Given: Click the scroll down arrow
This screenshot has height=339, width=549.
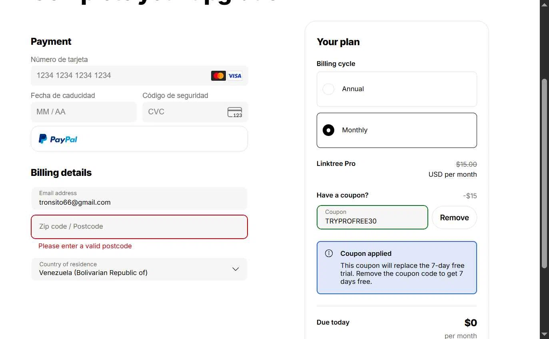Looking at the screenshot, I should point(544,334).
